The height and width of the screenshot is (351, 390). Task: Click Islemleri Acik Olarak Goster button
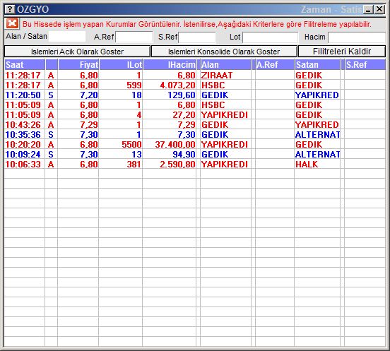click(77, 52)
